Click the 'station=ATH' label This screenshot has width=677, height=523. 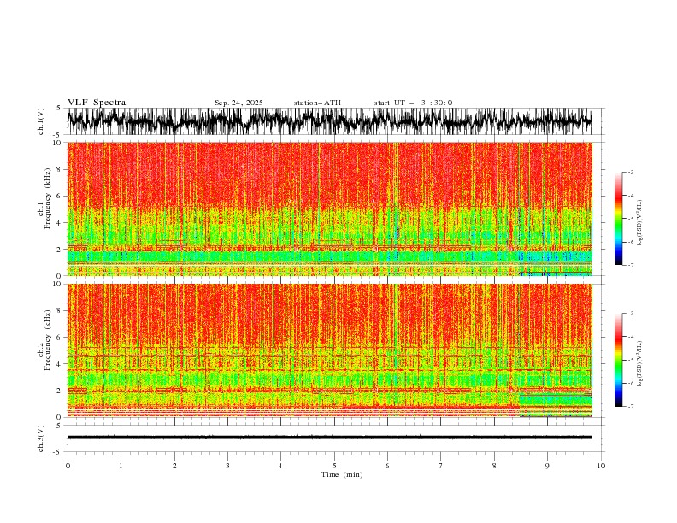coord(317,103)
